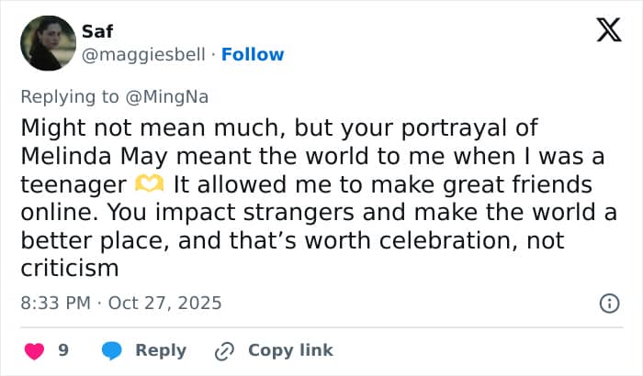Open the Twitter info circle icon
Screen dimensions: 643x376
coord(608,303)
